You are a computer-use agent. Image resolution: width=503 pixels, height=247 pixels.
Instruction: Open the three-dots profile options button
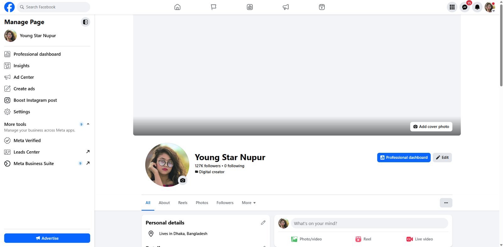click(446, 203)
